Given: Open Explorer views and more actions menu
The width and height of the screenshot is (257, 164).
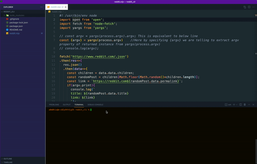Looking at the screenshot, I should pyautogui.click(x=42, y=7).
